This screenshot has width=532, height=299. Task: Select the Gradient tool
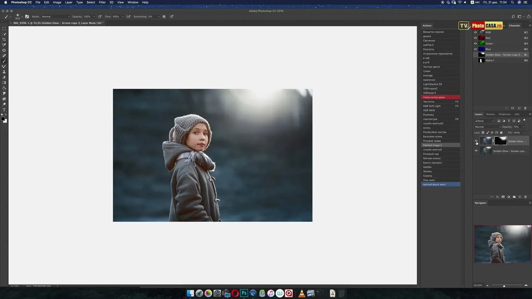[x=4, y=83]
